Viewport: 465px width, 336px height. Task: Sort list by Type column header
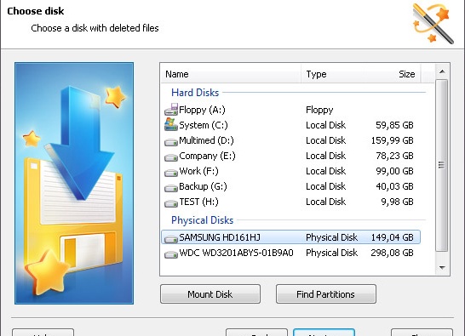tap(332, 74)
